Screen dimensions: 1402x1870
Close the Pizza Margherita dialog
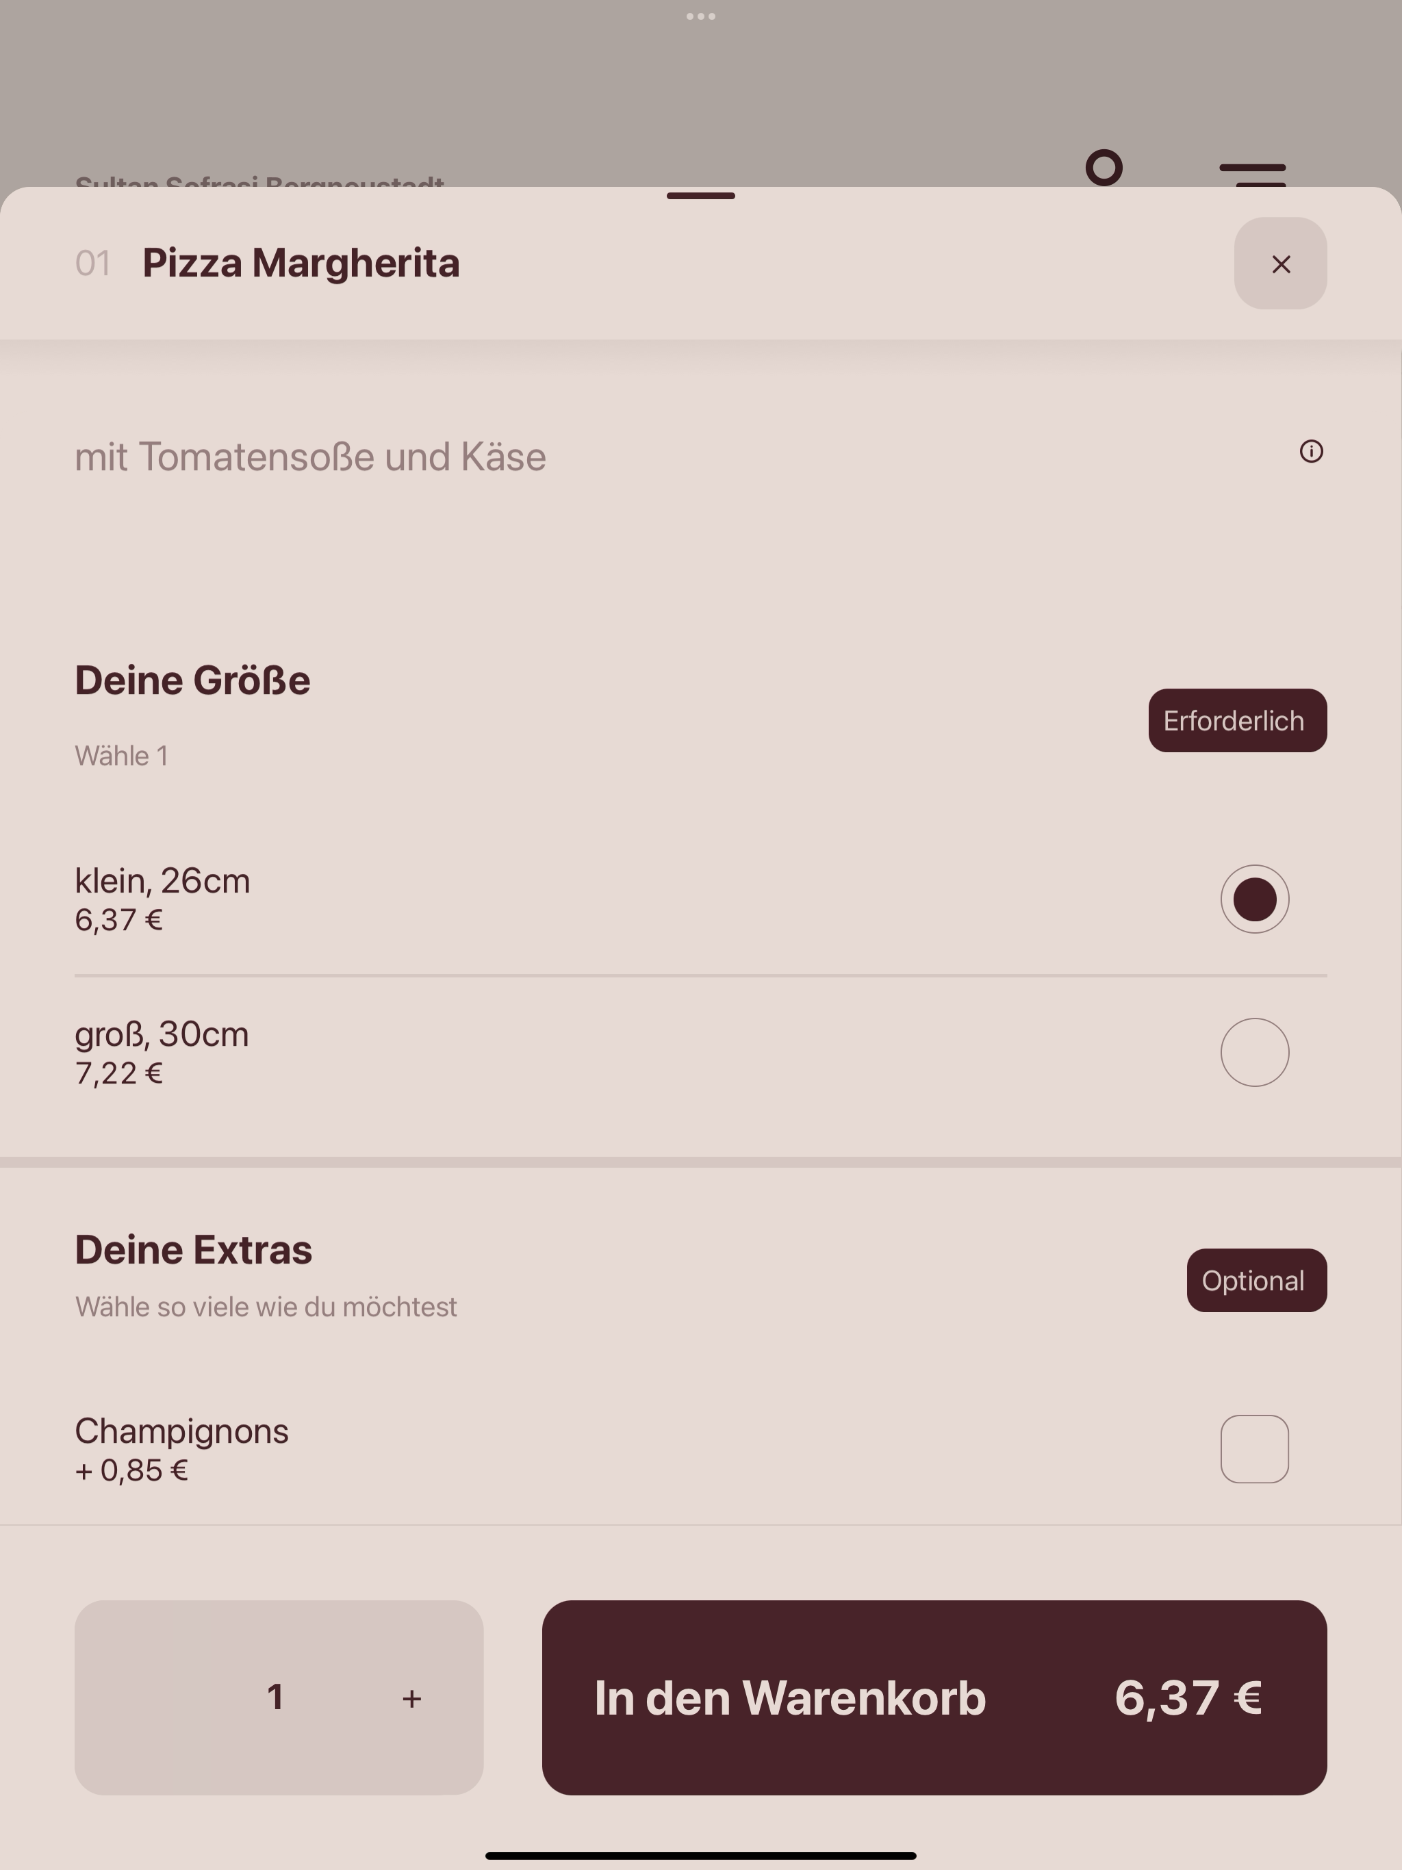1280,264
